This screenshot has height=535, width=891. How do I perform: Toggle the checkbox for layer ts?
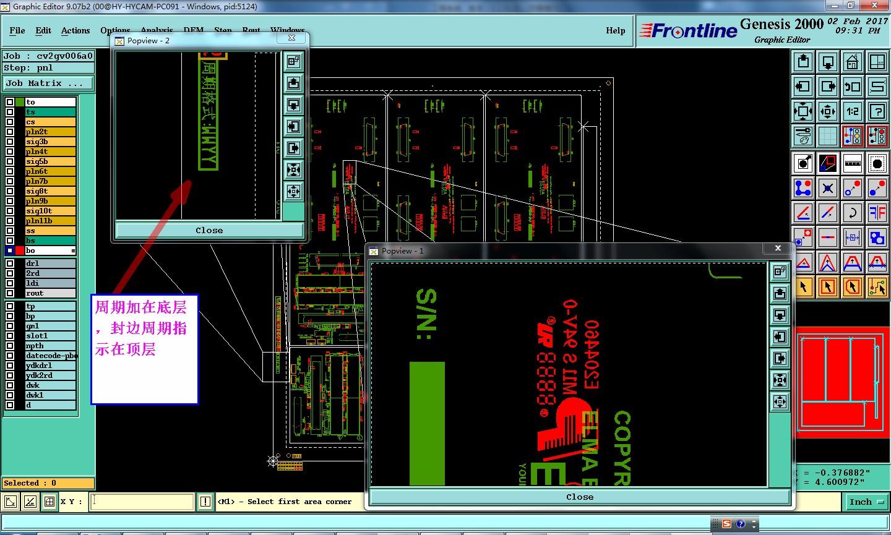[10, 112]
